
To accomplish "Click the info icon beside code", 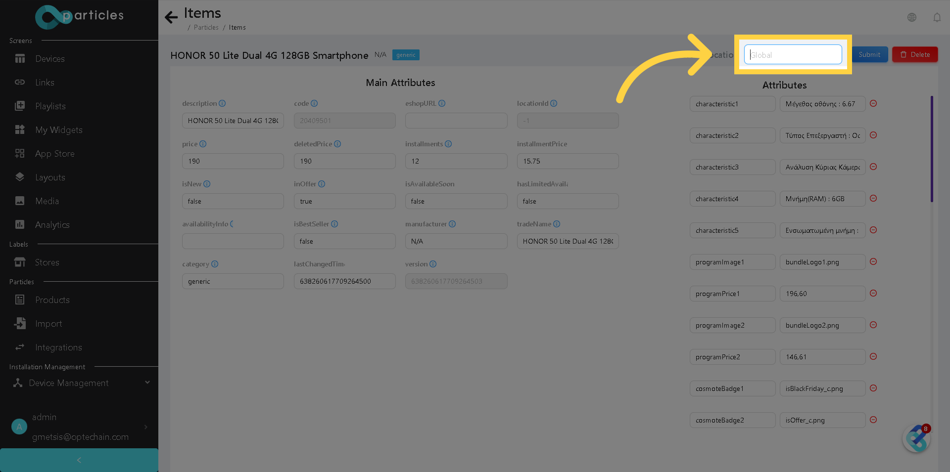I will tap(314, 103).
